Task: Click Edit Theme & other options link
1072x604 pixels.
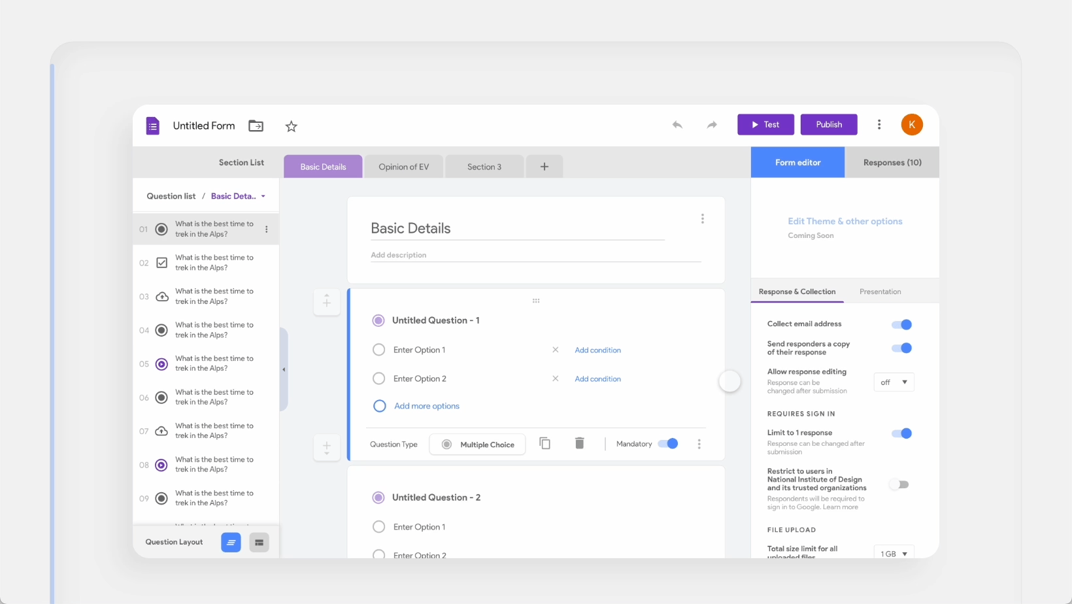Action: pyautogui.click(x=845, y=222)
